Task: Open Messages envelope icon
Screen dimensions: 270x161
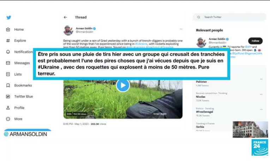Action: [8, 63]
